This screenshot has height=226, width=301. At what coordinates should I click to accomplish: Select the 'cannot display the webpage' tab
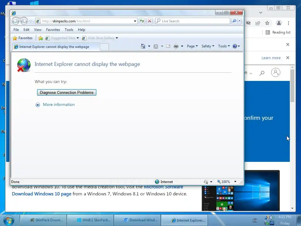56,47
